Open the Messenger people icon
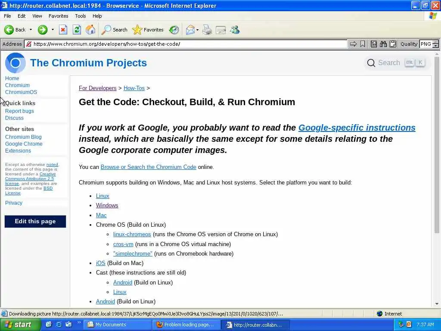 [235, 30]
